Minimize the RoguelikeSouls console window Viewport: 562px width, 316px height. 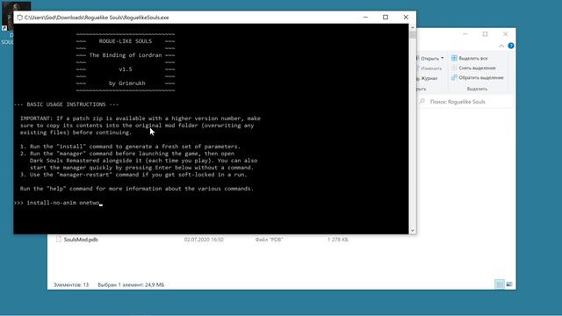click(x=365, y=18)
